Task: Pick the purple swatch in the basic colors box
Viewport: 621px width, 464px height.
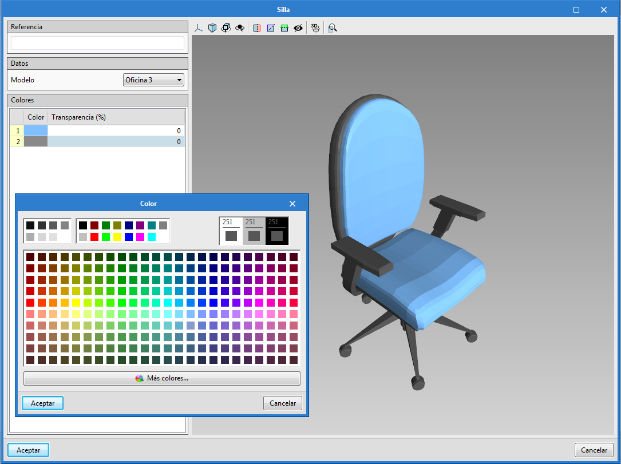Action: pos(140,225)
